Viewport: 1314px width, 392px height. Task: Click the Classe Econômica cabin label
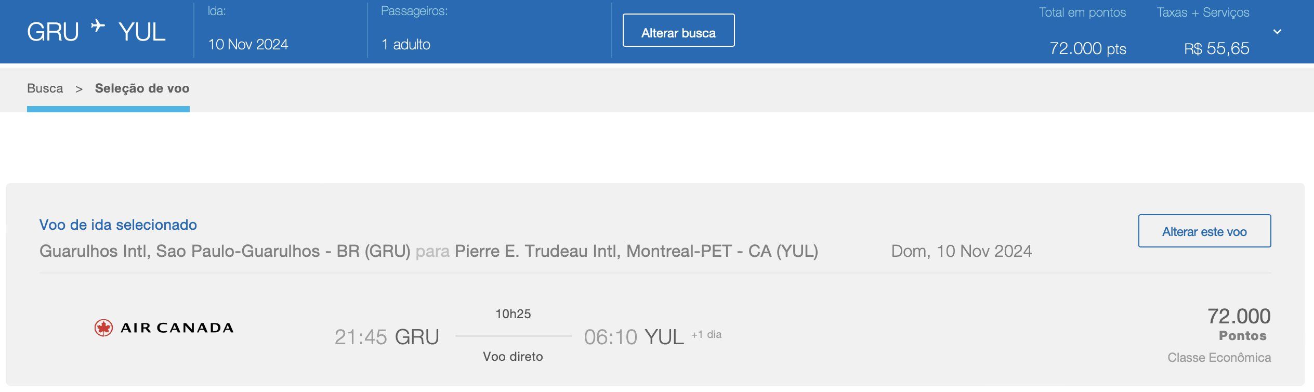1219,358
